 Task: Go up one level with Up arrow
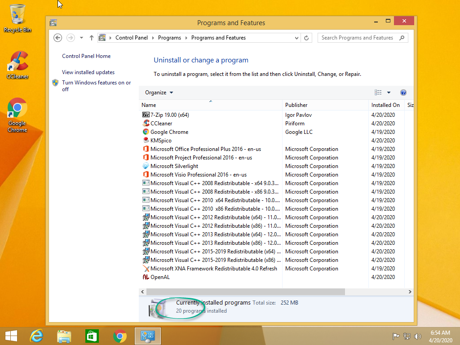[92, 38]
